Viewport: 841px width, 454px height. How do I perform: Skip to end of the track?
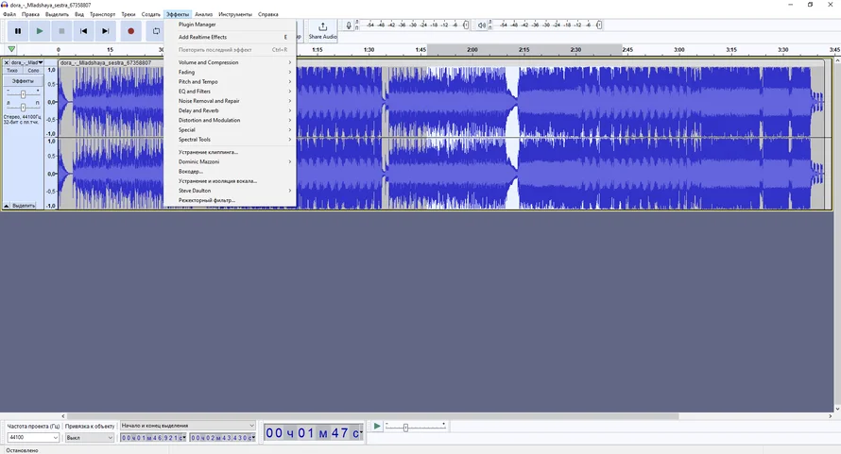[106, 31]
